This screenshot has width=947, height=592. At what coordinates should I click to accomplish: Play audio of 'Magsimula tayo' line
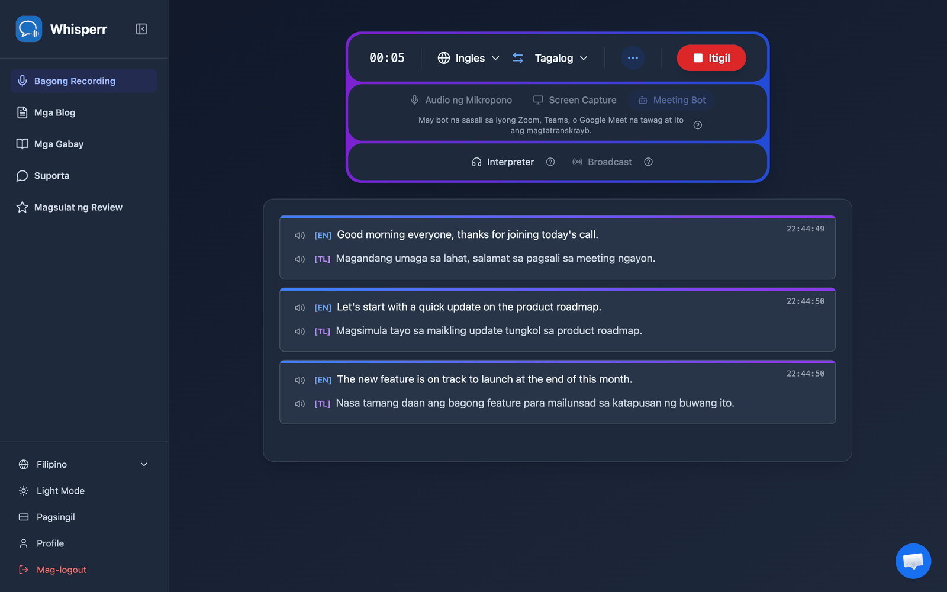(300, 332)
